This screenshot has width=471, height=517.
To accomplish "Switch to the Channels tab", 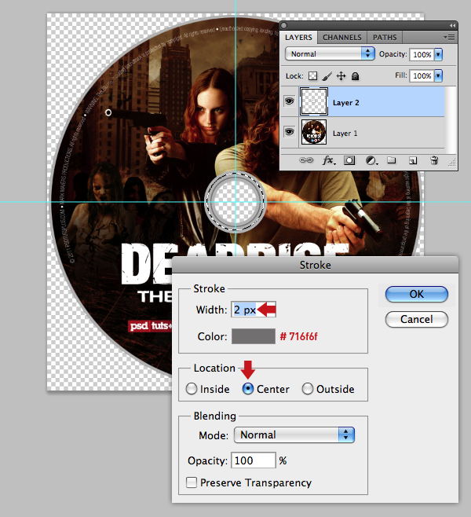I will (342, 37).
